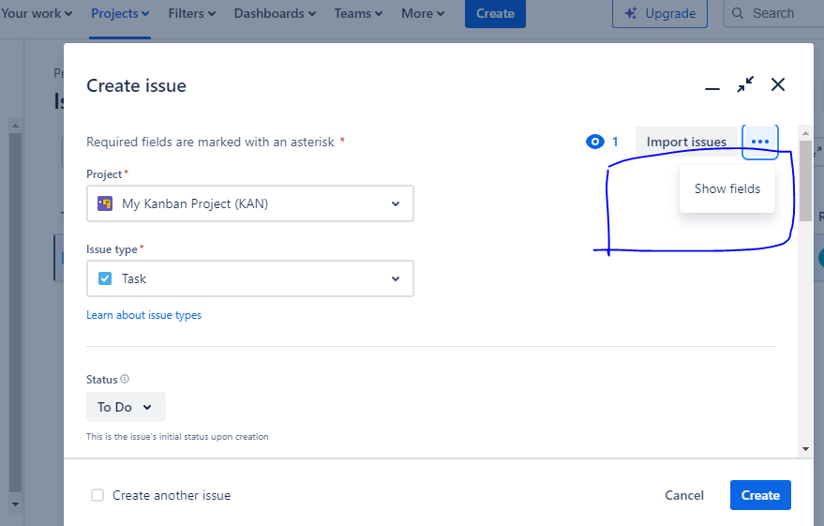
Task: Open the To Do status dropdown
Action: pos(126,407)
